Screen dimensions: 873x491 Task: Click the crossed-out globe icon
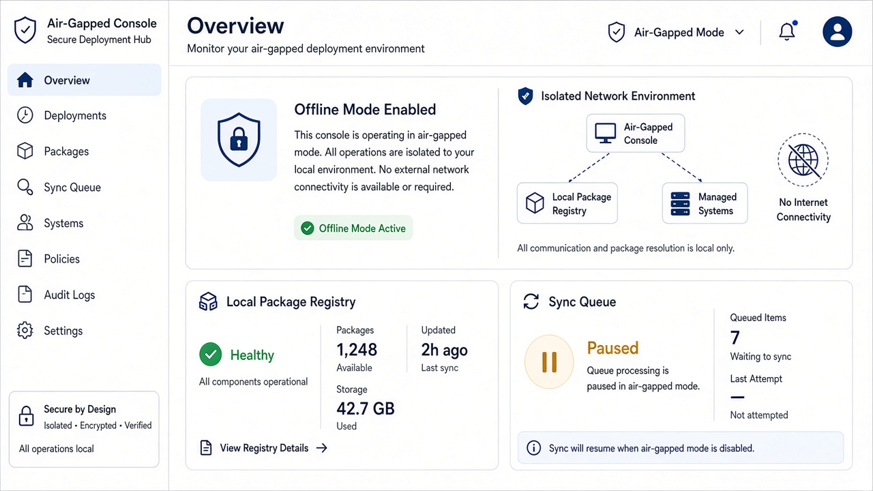click(803, 161)
